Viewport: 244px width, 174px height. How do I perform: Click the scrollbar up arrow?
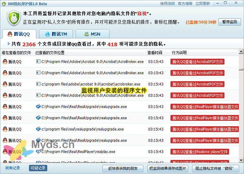(241, 52)
